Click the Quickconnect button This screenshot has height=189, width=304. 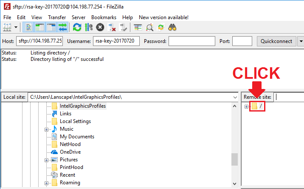[276, 41]
